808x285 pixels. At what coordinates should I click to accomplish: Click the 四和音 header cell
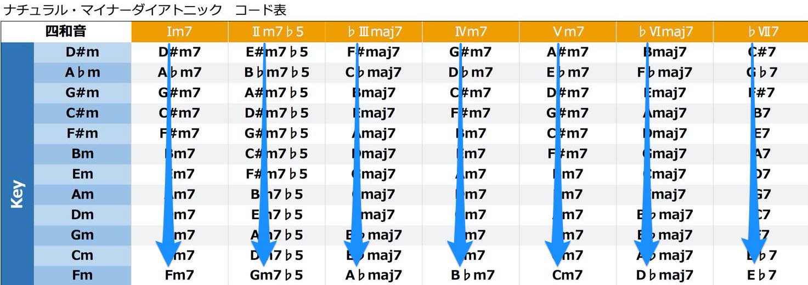pyautogui.click(x=66, y=32)
